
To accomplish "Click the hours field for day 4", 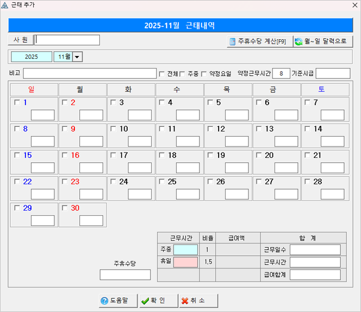I will point(188,115).
